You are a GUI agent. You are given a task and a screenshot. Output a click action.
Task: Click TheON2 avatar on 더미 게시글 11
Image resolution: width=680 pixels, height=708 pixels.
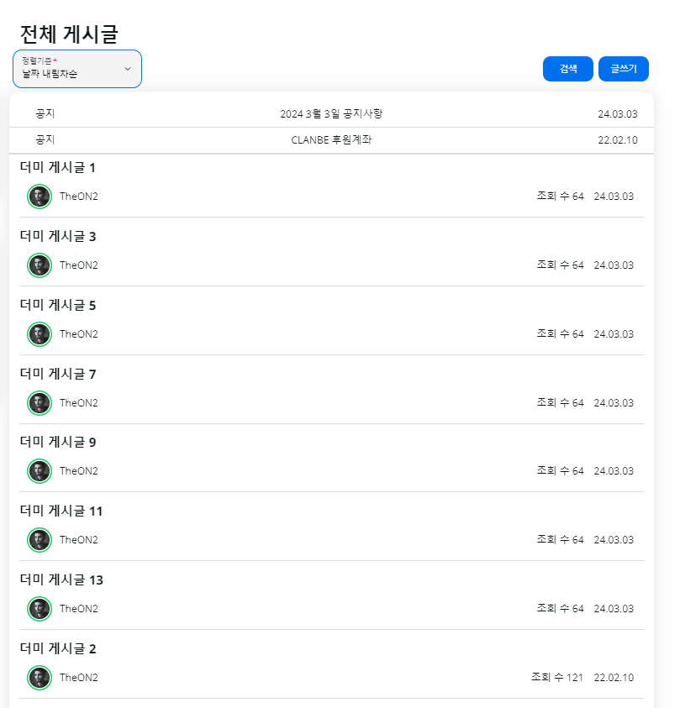click(40, 540)
